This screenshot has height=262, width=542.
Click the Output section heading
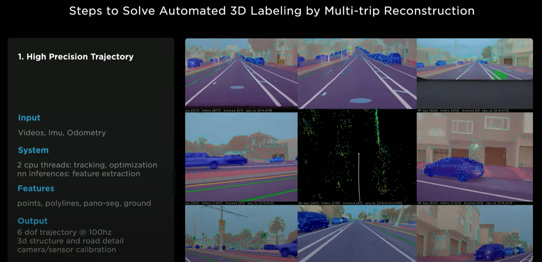[32, 221]
